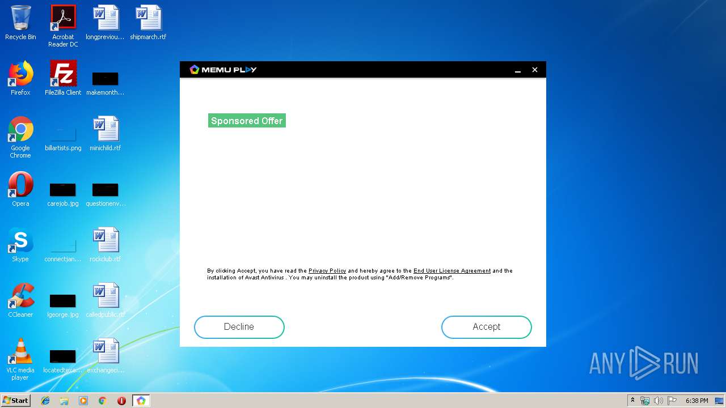Select Google Chrome desktop shortcut
This screenshot has width=726, height=408.
[x=20, y=137]
